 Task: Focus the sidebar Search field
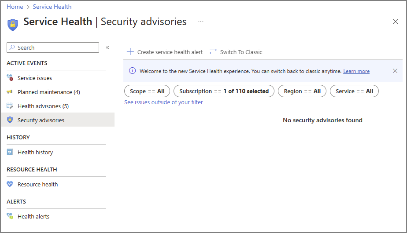point(53,47)
